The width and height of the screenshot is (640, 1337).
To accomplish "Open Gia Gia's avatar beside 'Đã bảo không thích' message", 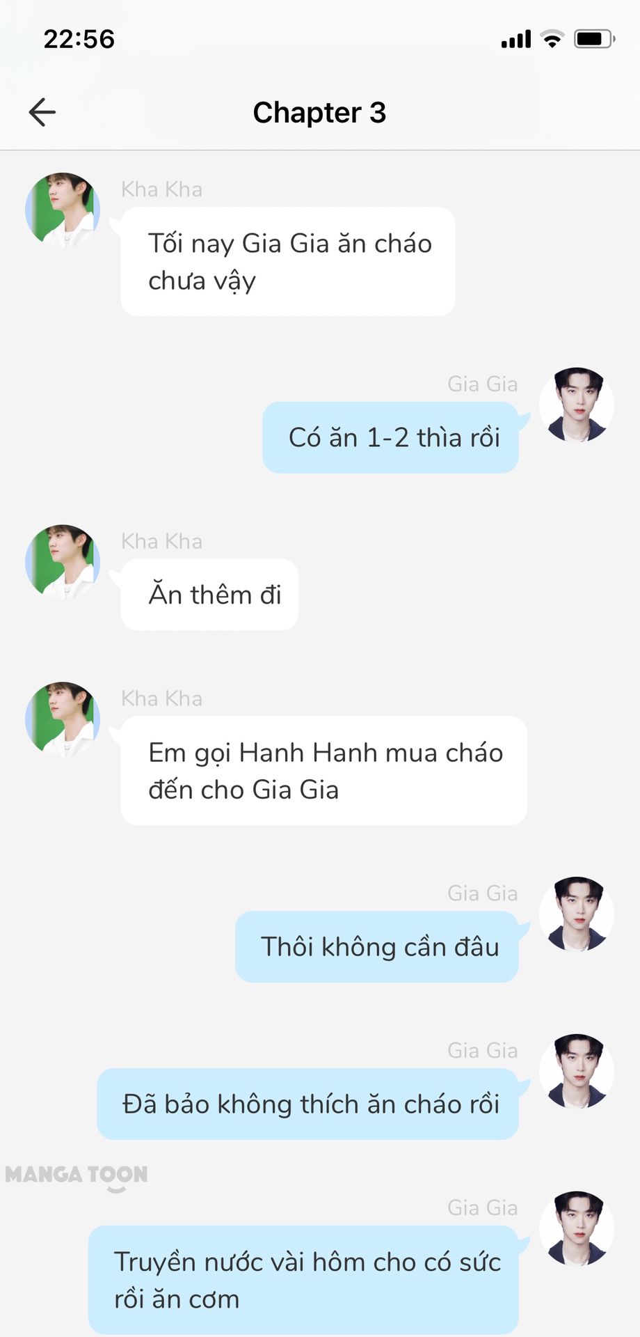I will tap(577, 1072).
